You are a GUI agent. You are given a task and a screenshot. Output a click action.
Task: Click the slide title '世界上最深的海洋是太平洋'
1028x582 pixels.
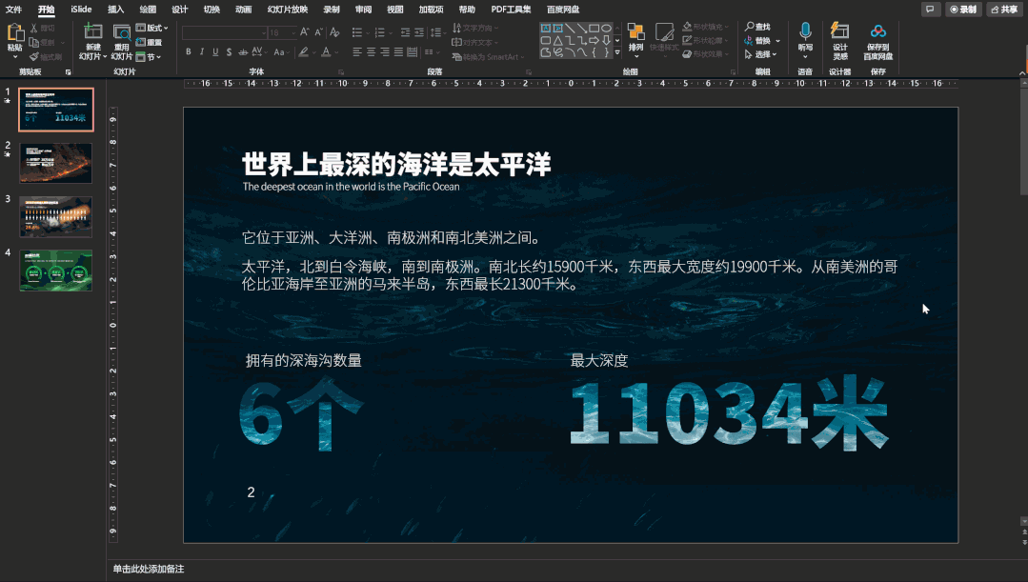pos(396,164)
